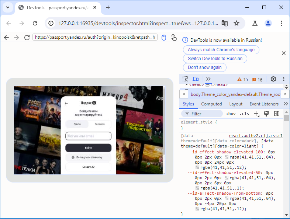Activate the select element inspect tool

pyautogui.click(x=185, y=79)
